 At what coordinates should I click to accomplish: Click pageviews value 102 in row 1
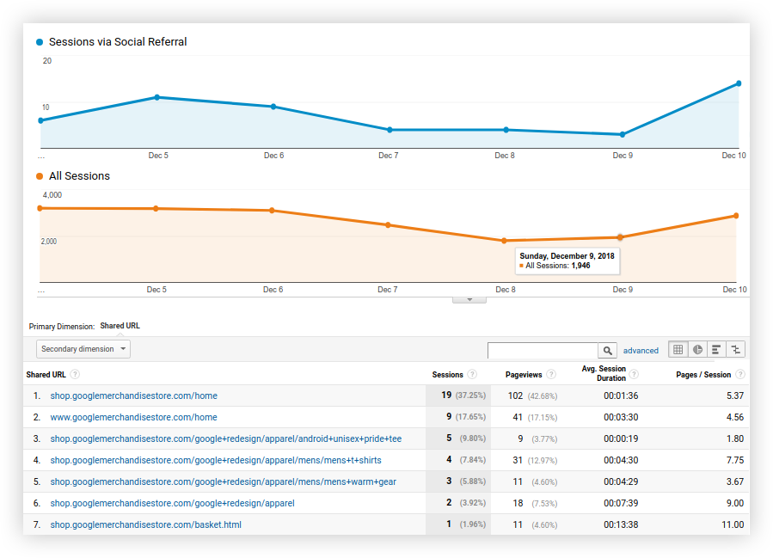(x=515, y=396)
